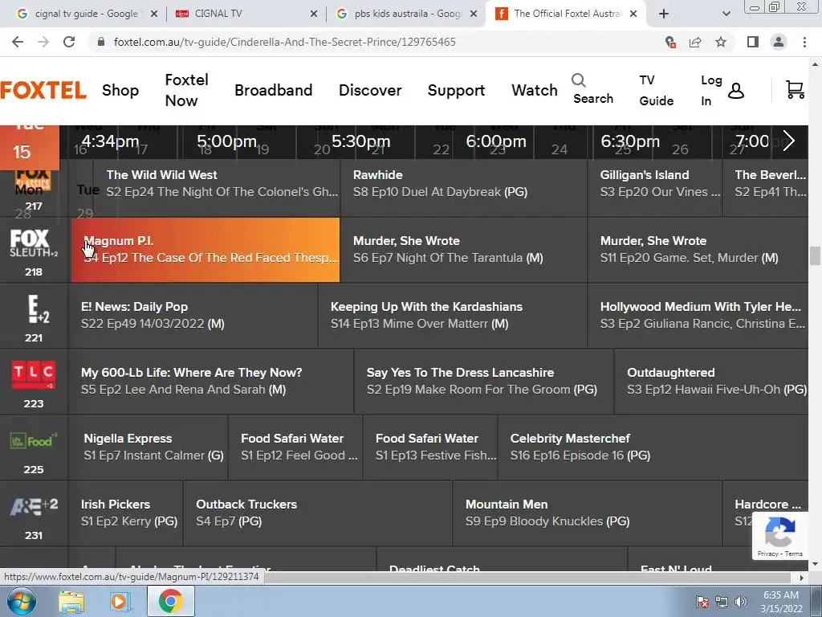Open the tab search dropdown arrow
The height and width of the screenshot is (617, 822).
pos(726,14)
